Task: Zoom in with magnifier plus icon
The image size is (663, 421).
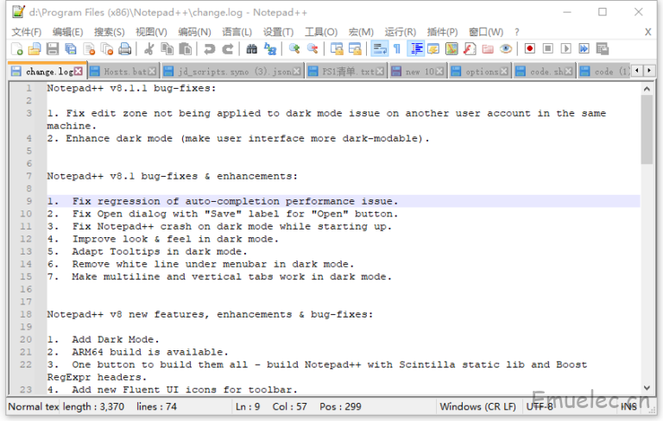Action: click(x=294, y=49)
